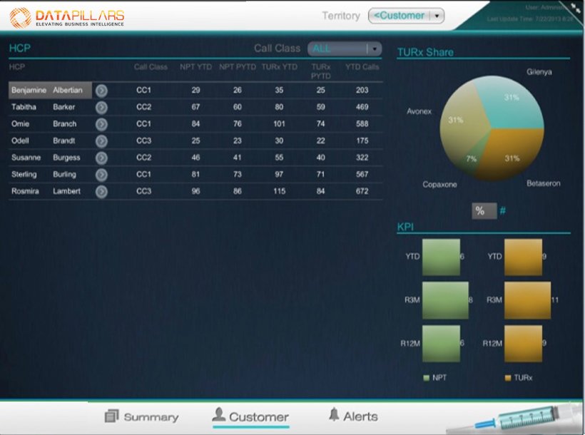The image size is (585, 435).
Task: Click the Gilenya chart label
Action: point(539,72)
